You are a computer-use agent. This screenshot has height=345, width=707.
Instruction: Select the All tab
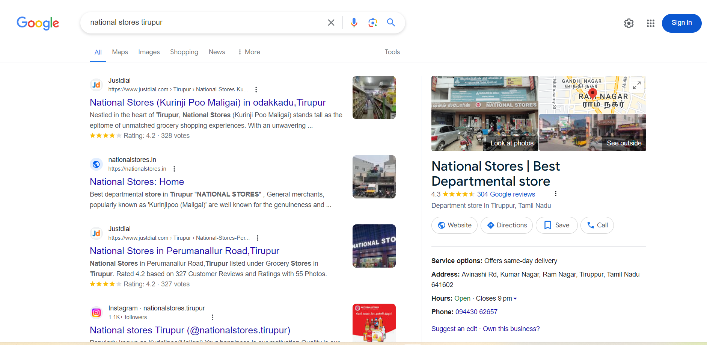(x=98, y=52)
